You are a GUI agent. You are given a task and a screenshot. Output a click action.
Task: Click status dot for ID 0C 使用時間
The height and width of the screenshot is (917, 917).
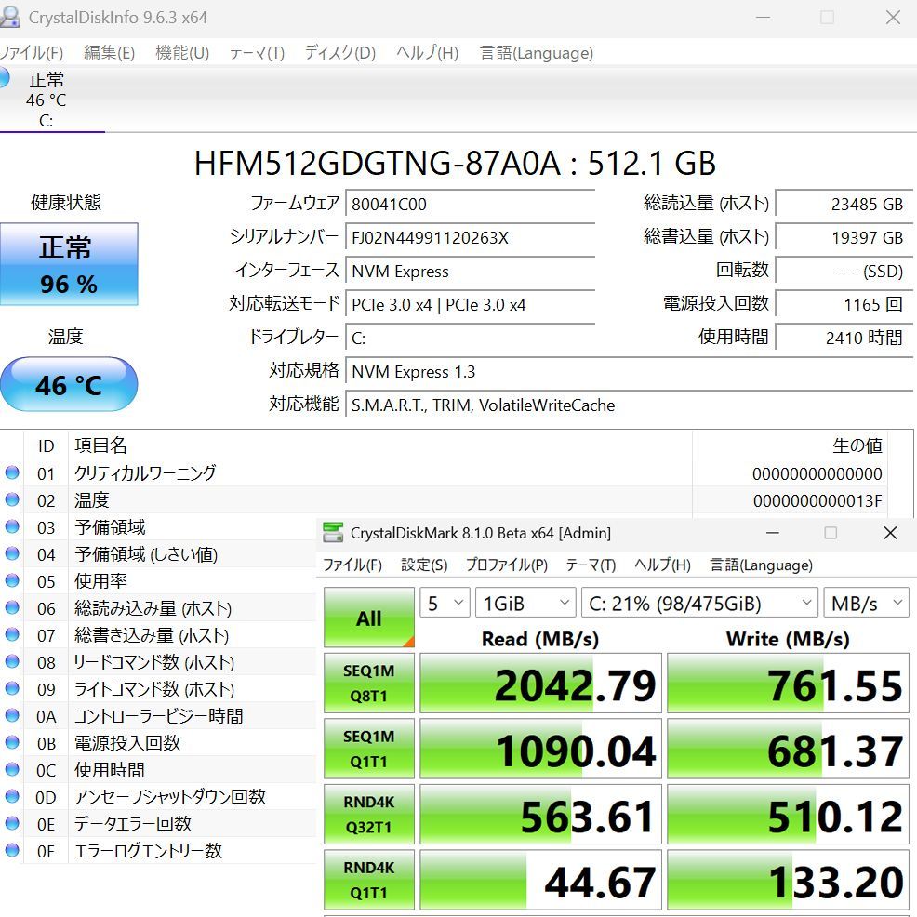(12, 768)
